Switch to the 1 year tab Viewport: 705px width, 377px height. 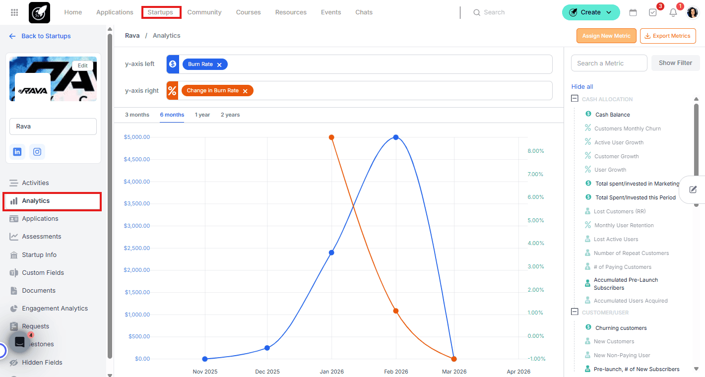tap(202, 115)
